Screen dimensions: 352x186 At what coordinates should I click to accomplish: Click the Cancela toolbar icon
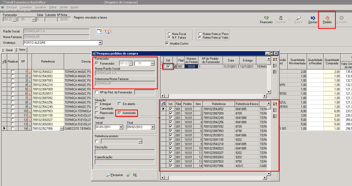tap(341, 18)
